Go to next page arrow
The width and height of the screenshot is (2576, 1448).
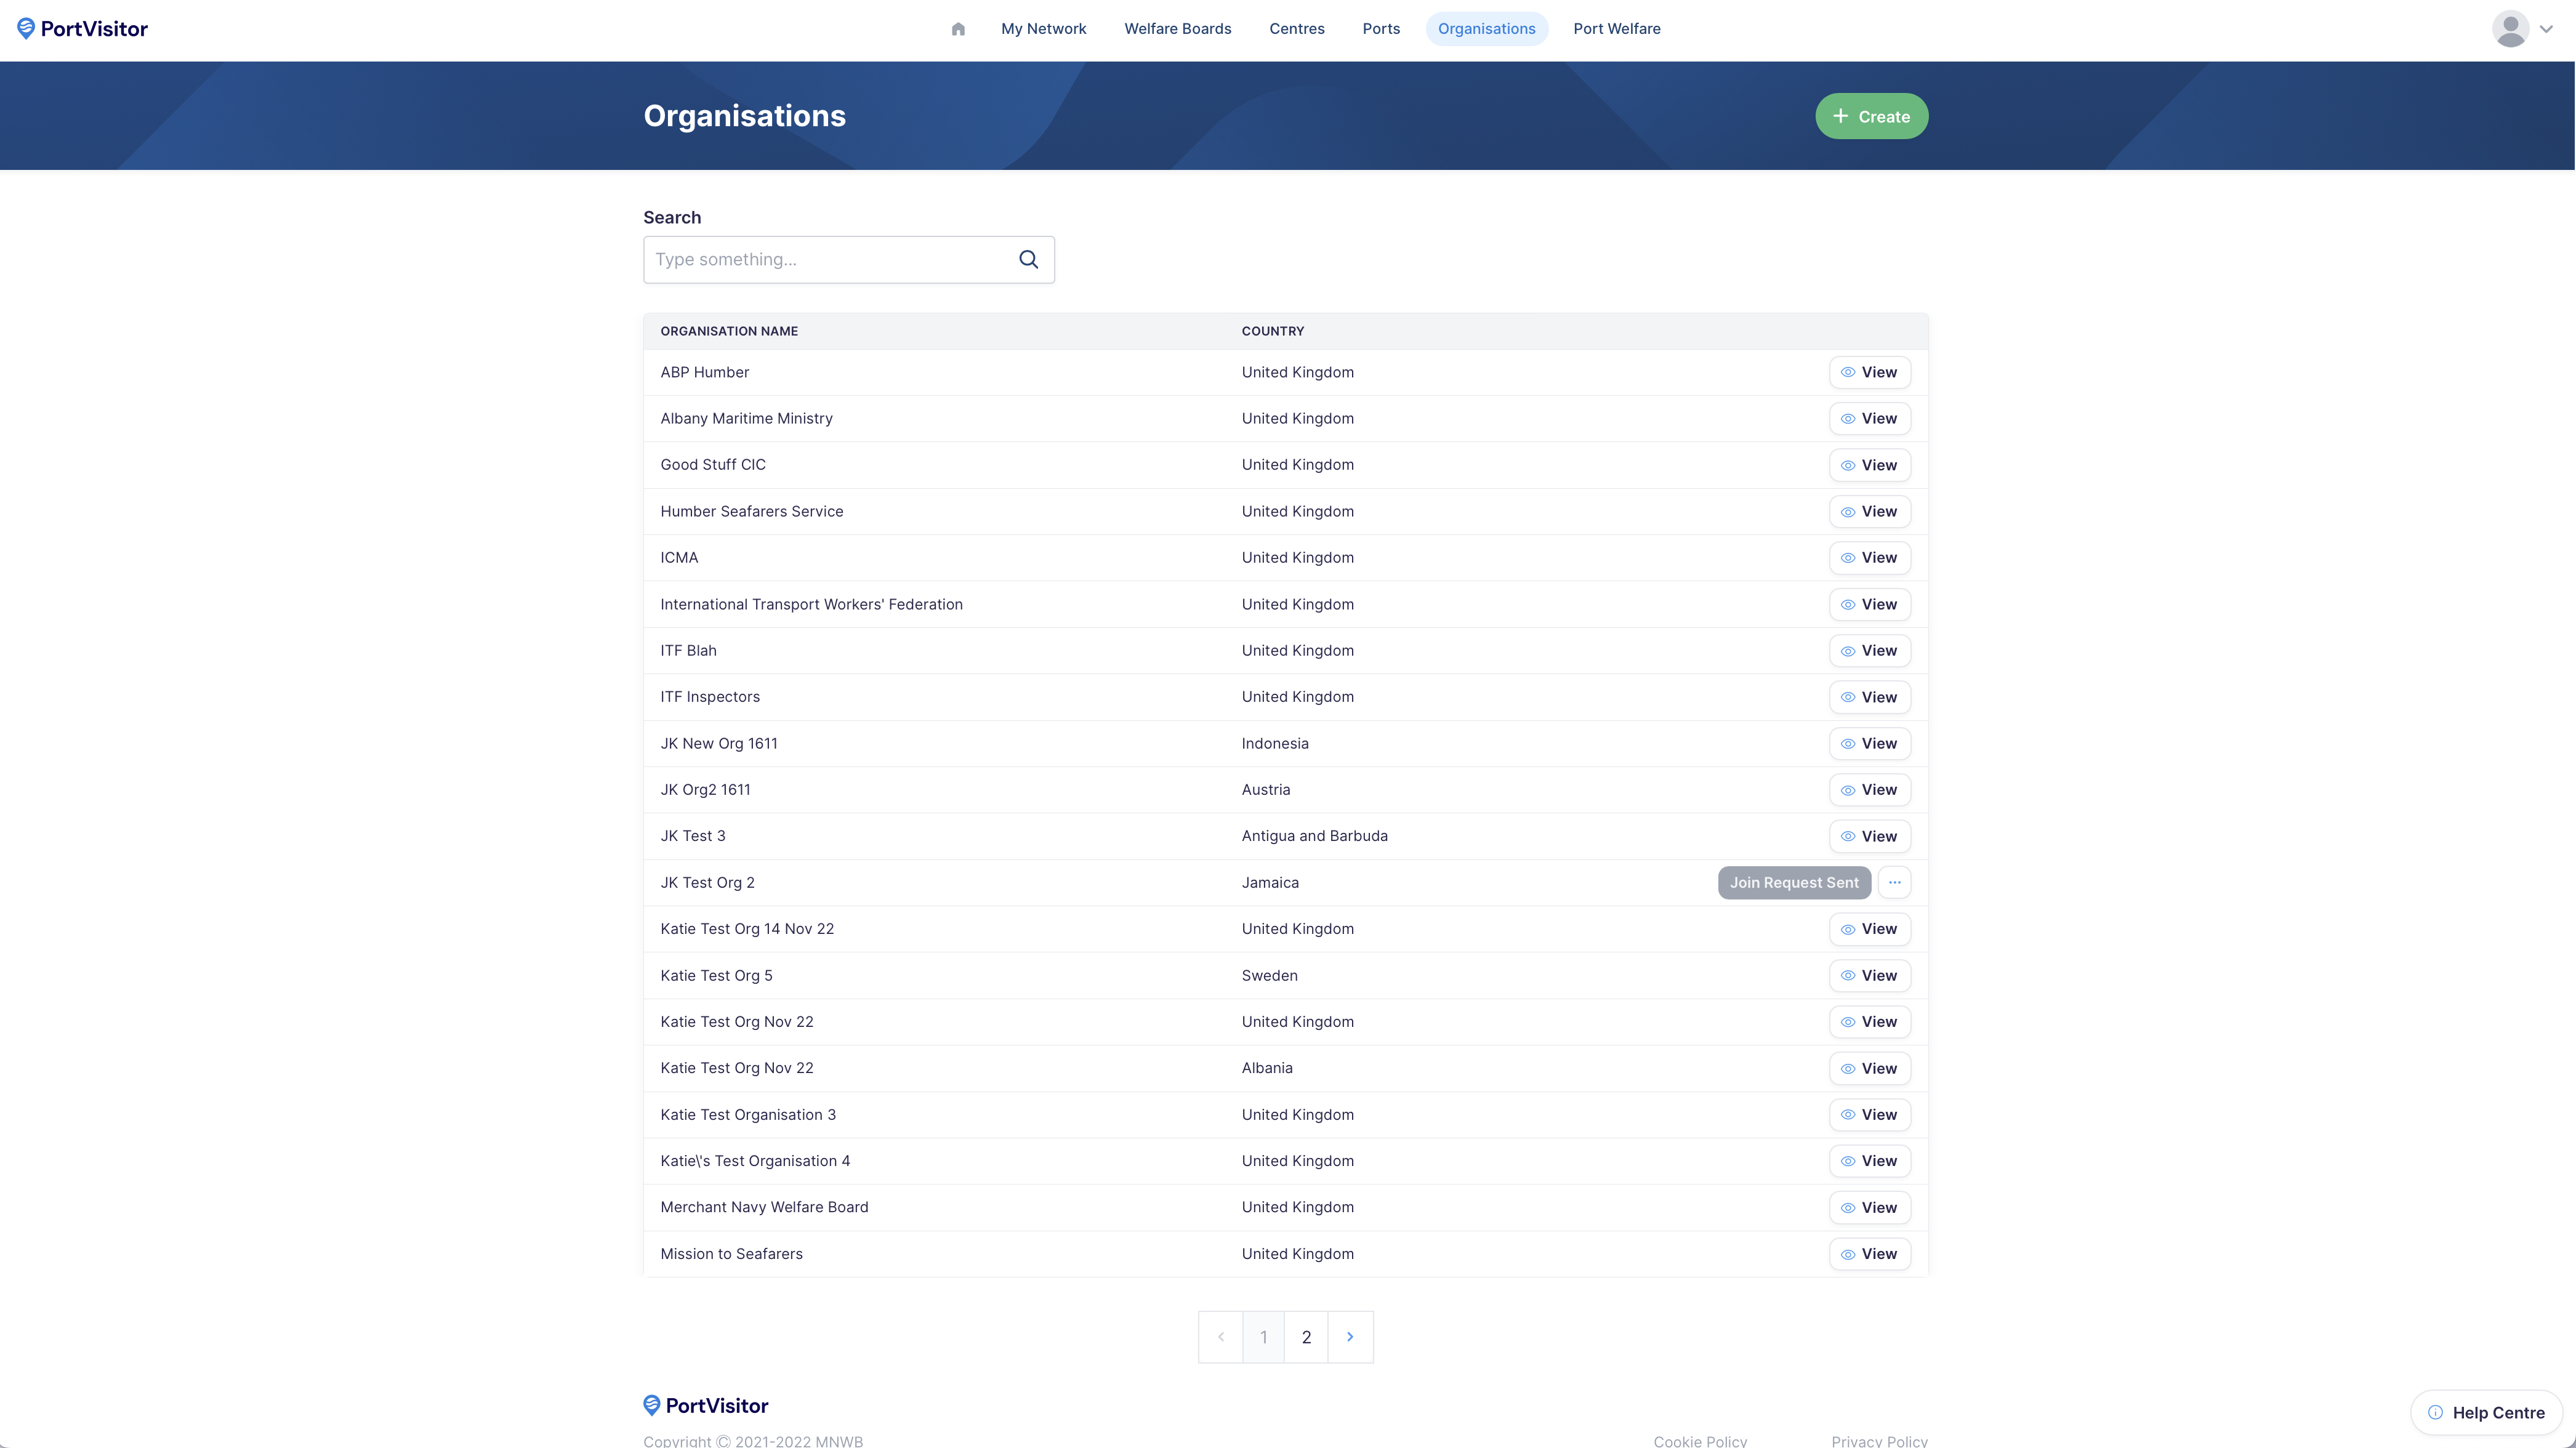[1350, 1337]
